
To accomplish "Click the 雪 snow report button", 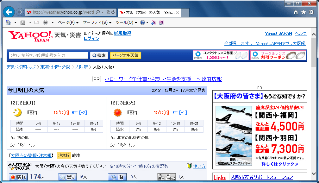I will [167, 177].
